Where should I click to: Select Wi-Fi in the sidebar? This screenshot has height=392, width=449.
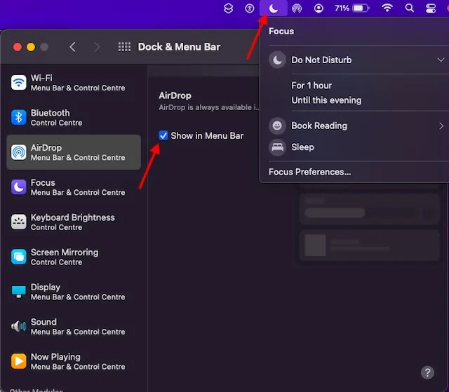[74, 83]
